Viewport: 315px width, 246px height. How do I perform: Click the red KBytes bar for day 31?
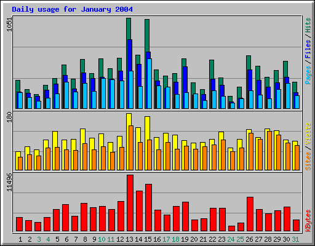[x=296, y=226]
